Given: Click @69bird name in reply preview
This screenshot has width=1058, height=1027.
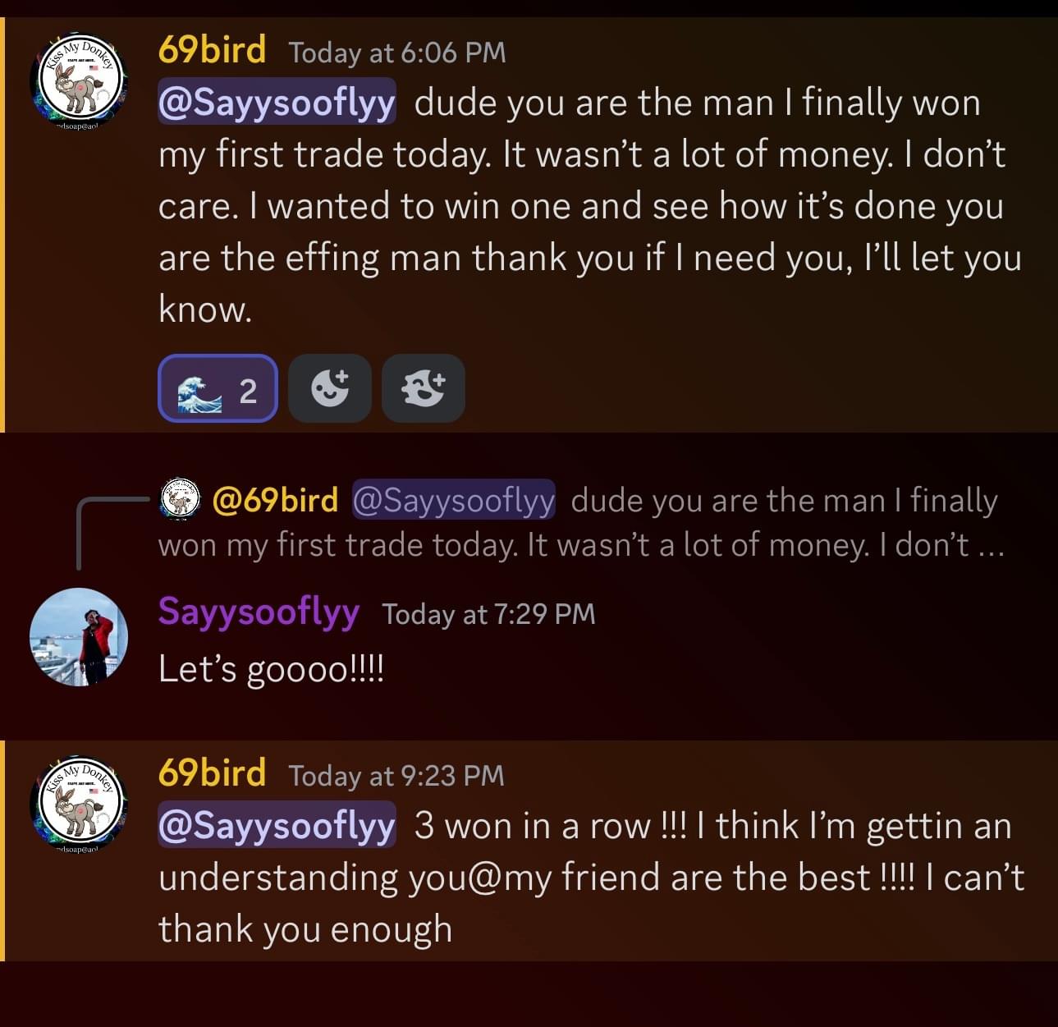Looking at the screenshot, I should 275,500.
